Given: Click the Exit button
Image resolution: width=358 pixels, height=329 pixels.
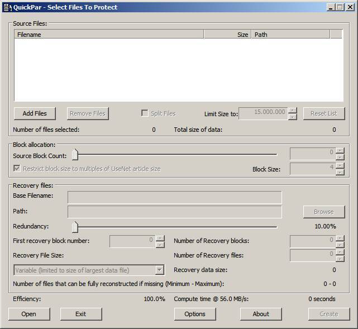Looking at the screenshot, I should [81, 314].
